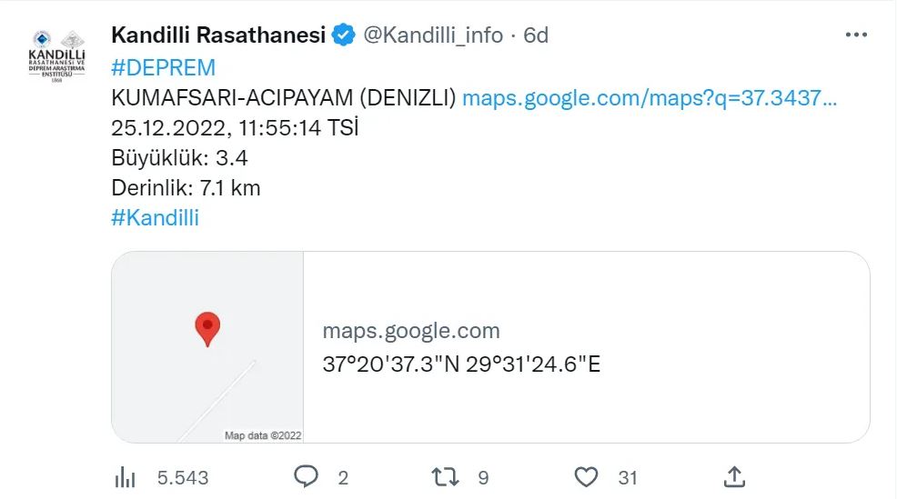Click the blue verified badge
This screenshot has width=897, height=499.
(344, 35)
